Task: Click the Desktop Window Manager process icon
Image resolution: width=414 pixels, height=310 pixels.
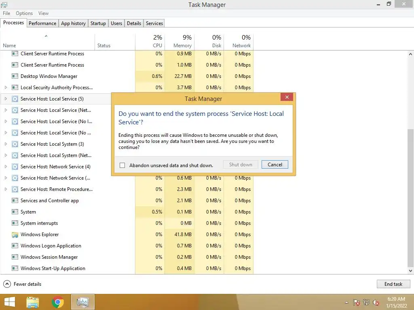Action: (x=15, y=76)
